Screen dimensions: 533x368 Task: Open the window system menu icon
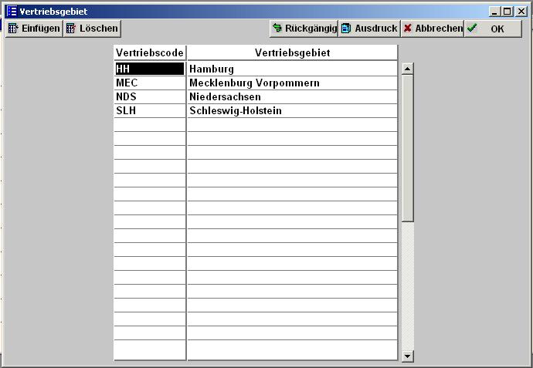tap(11, 12)
